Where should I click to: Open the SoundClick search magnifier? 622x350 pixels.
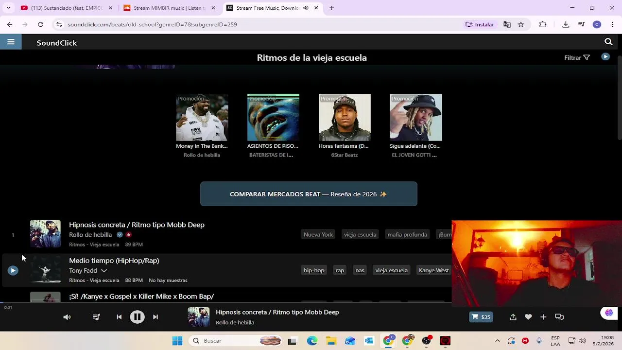tap(608, 42)
